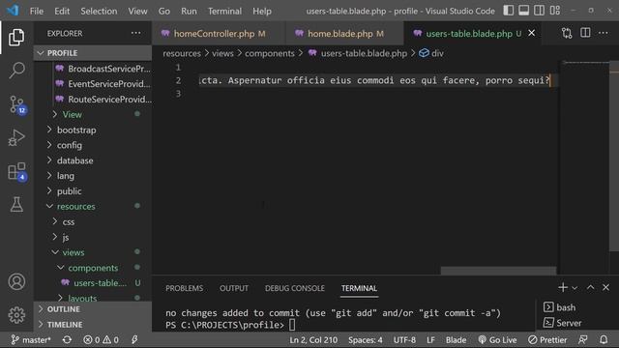This screenshot has width=619, height=348.
Task: Maximize the panel size chevron
Action: click(x=590, y=288)
